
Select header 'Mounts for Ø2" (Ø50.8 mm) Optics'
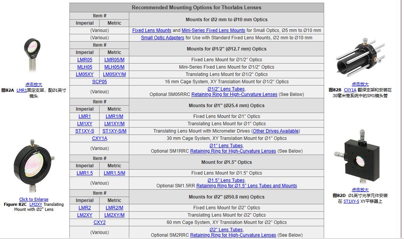point(227,197)
